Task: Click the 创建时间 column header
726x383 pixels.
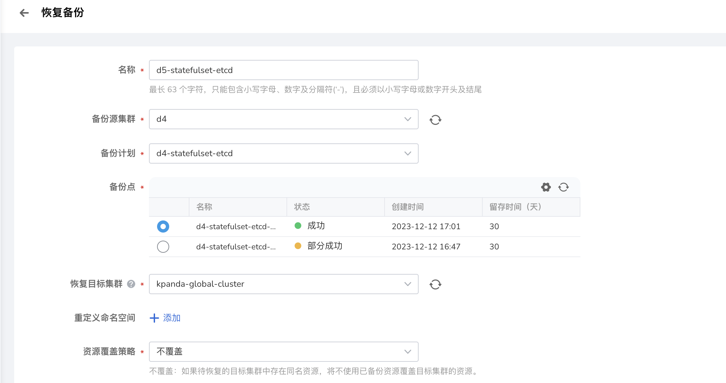Action: pos(407,207)
